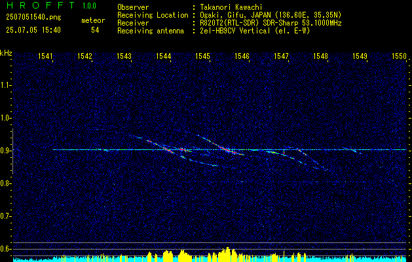Click the R820T2(RTL-SDR) SDR-Sharp 53.1000MHz text

(271, 23)
